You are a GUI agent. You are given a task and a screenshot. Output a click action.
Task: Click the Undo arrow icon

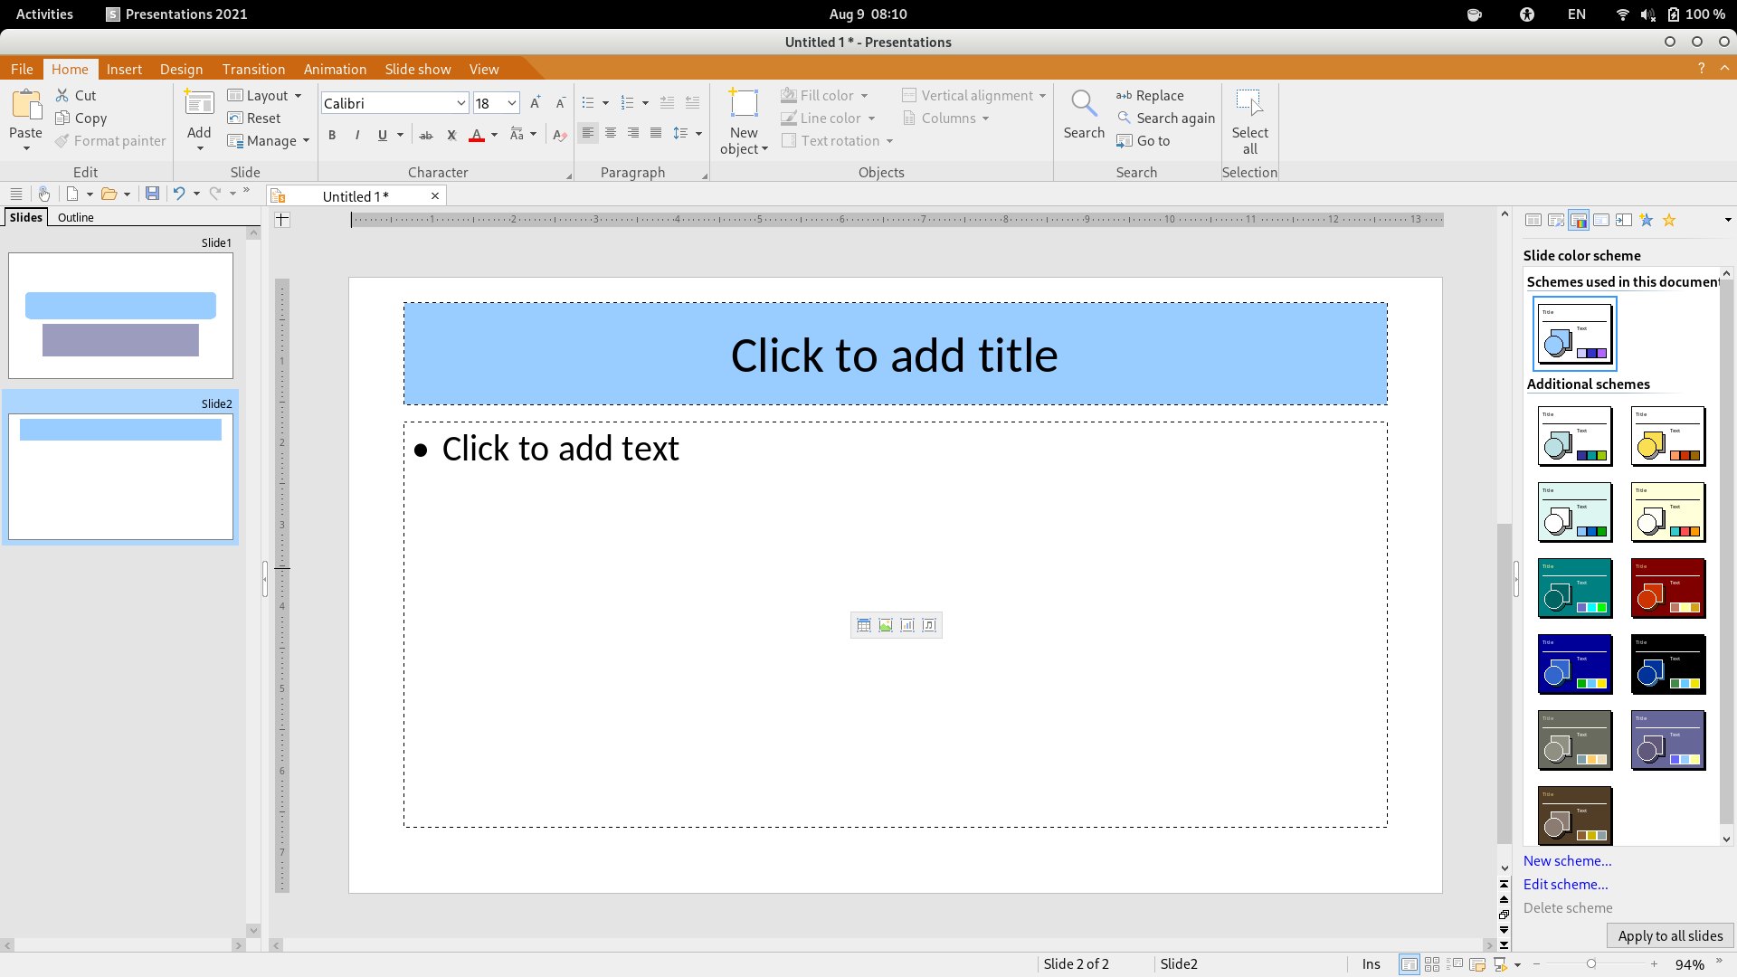(179, 194)
